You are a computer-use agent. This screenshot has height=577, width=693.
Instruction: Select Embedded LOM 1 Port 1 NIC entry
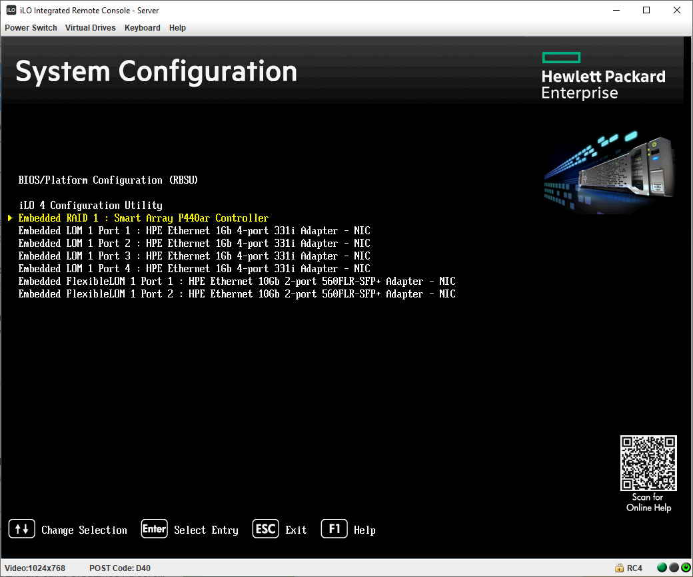coord(194,231)
